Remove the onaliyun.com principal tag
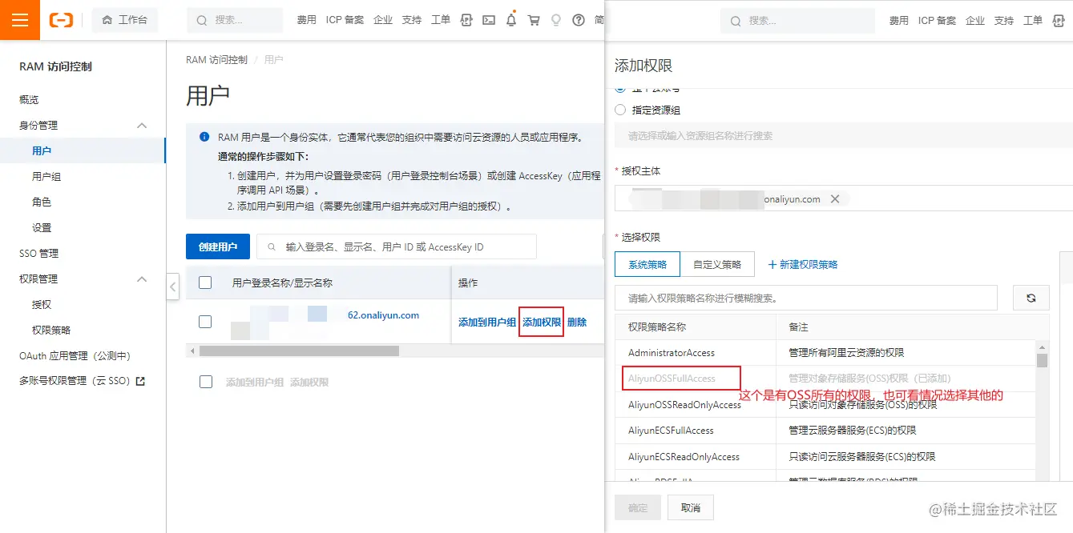Image resolution: width=1073 pixels, height=533 pixels. pyautogui.click(x=835, y=198)
